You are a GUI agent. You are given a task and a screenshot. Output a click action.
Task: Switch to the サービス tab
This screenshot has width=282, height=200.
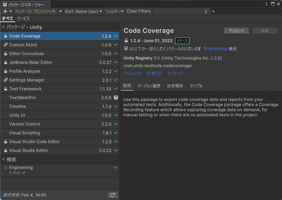click(23, 18)
